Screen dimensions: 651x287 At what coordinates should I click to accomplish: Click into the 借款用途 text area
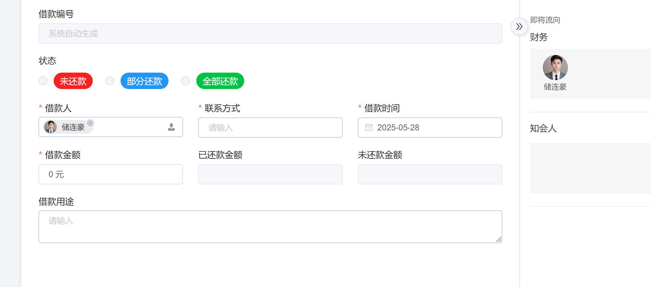pos(270,226)
